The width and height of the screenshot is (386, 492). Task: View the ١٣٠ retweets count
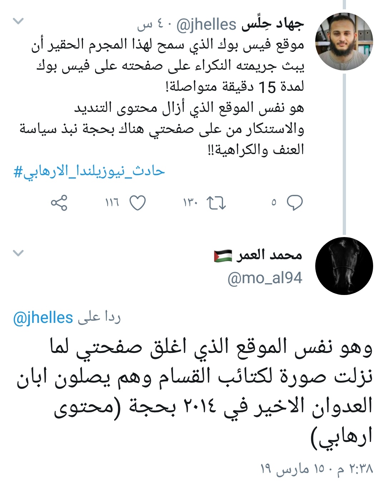[189, 203]
